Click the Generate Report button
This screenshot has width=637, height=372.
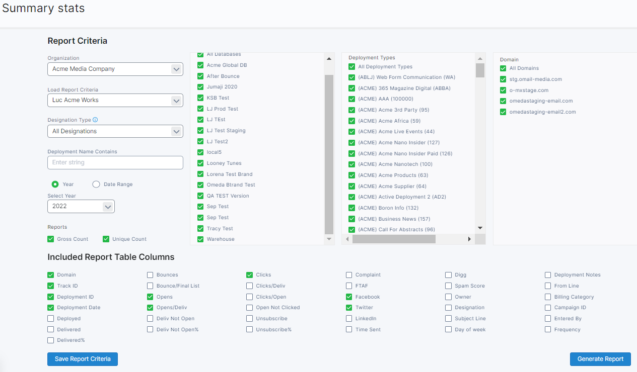(x=600, y=359)
